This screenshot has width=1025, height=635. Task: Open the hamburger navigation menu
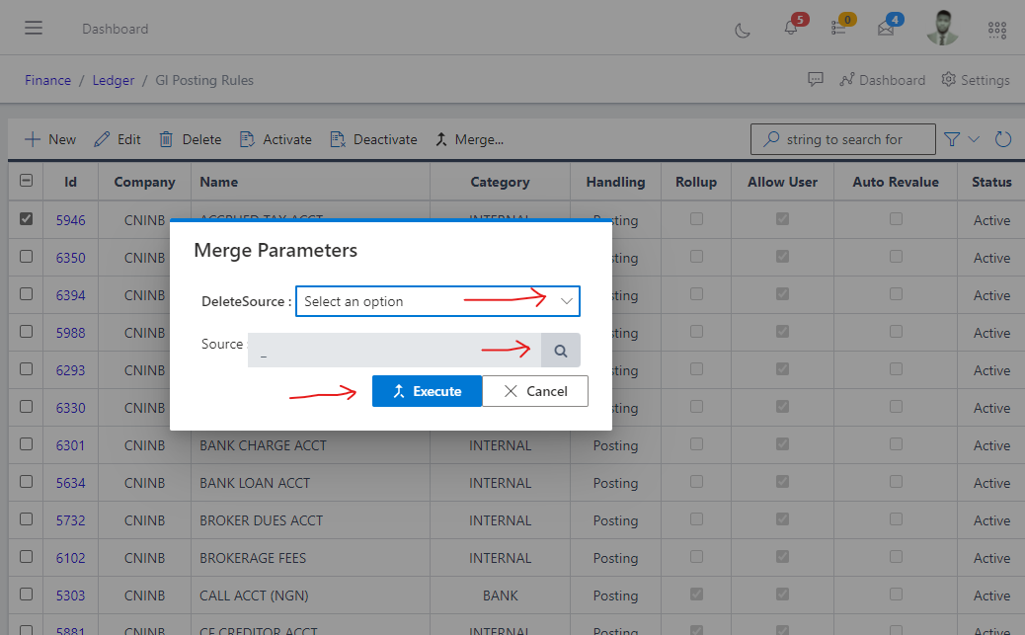coord(34,27)
